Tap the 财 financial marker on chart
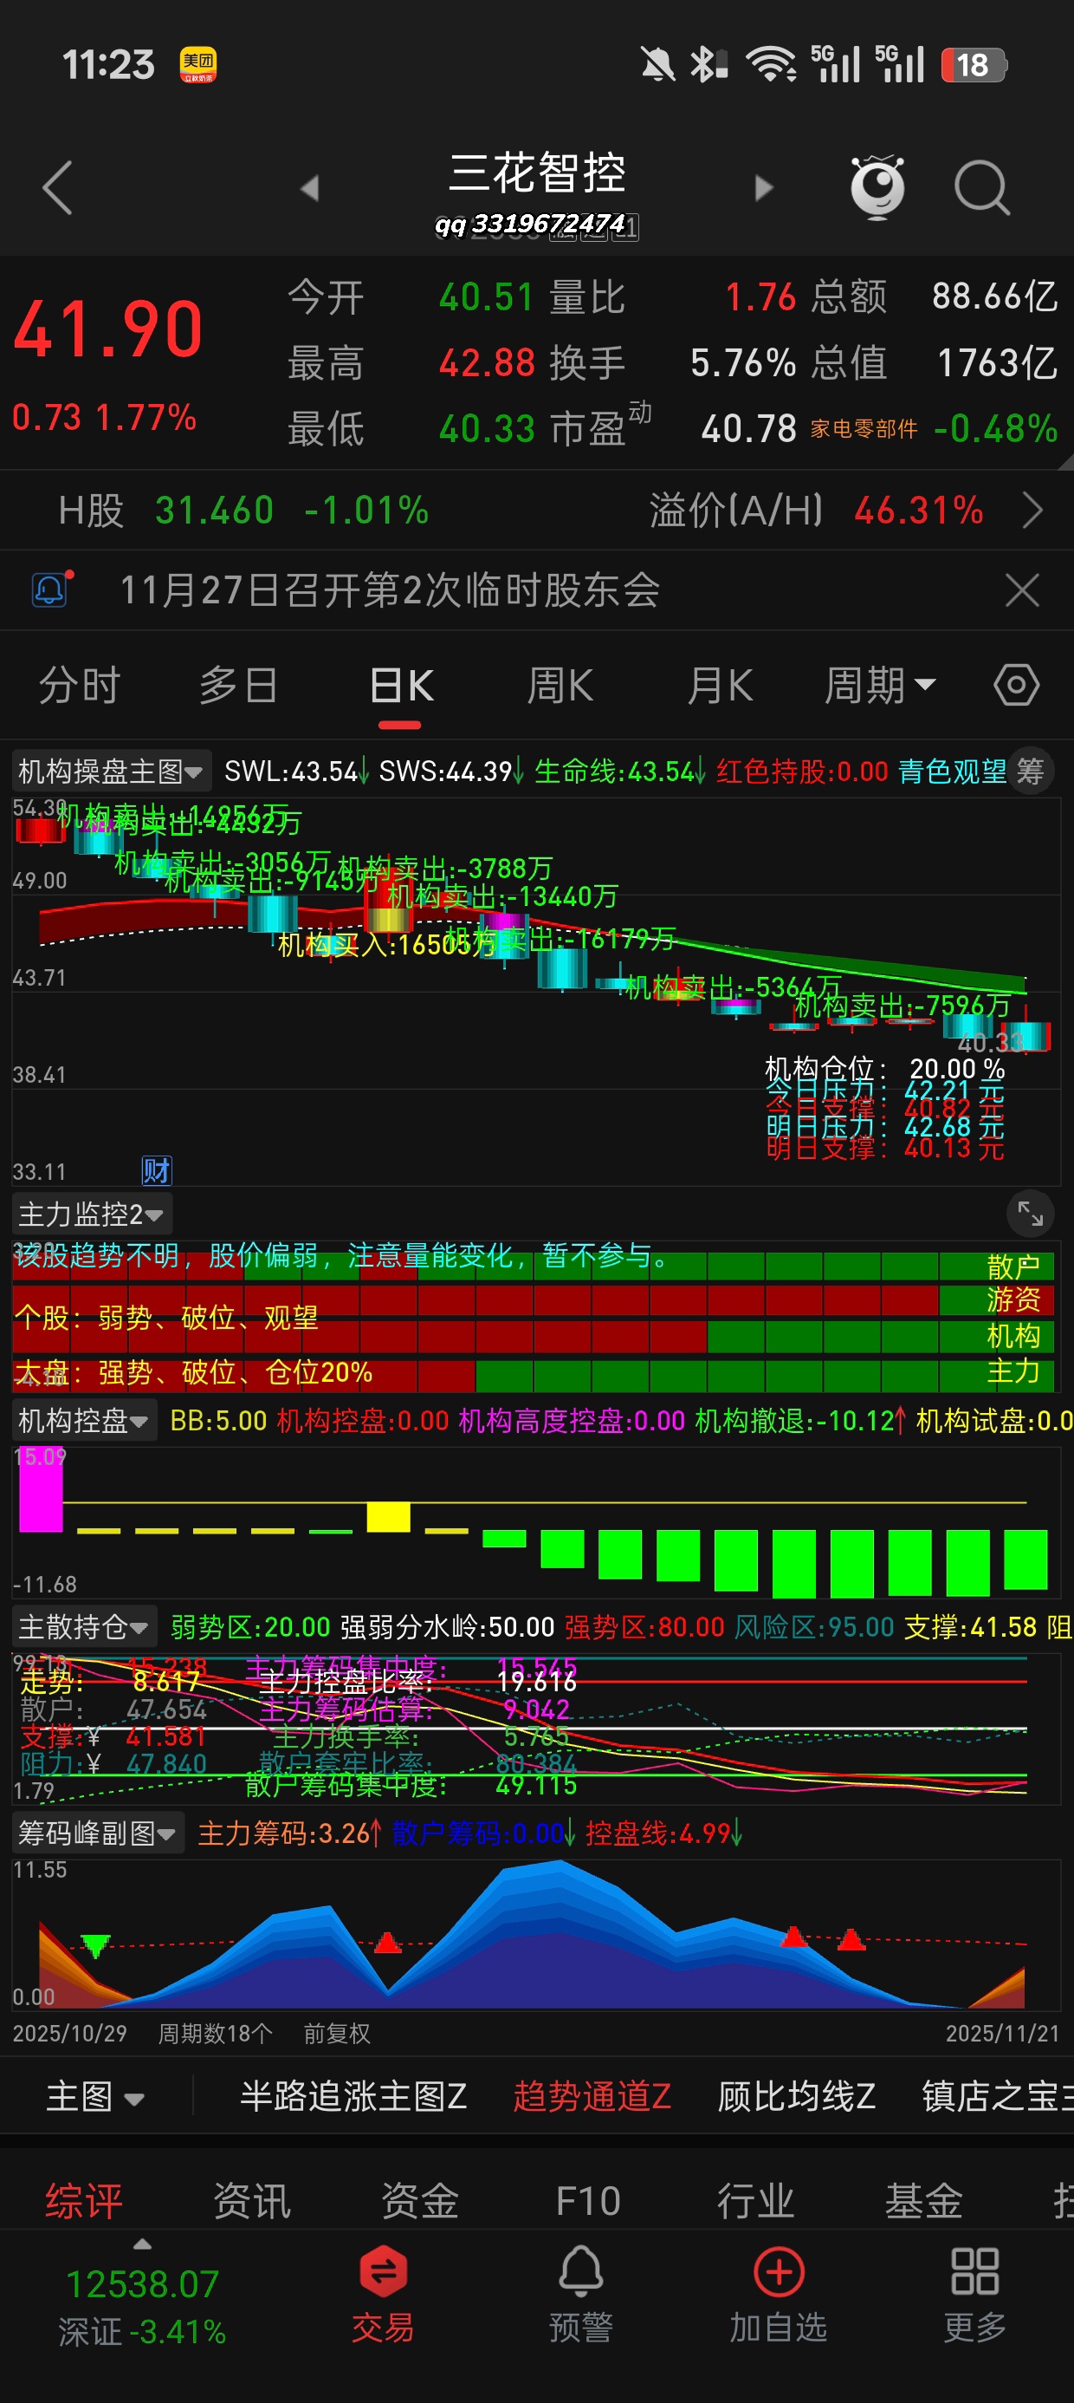 [156, 1169]
